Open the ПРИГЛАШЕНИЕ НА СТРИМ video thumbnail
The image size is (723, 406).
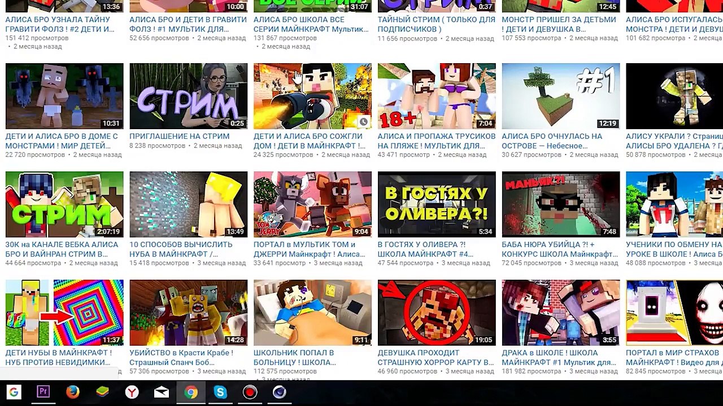point(188,96)
